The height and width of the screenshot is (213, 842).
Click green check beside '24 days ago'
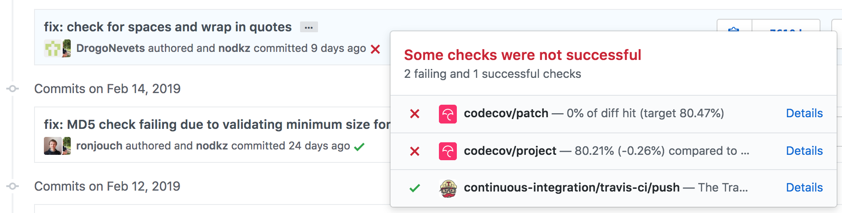(359, 147)
